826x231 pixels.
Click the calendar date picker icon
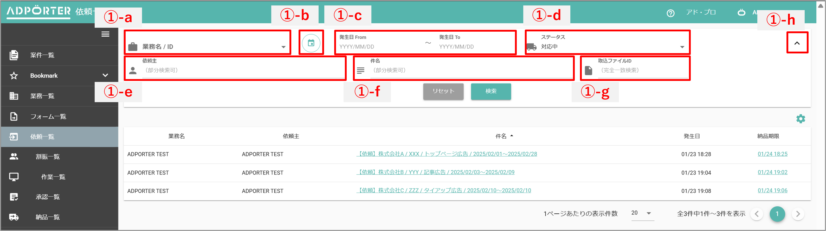tap(311, 43)
